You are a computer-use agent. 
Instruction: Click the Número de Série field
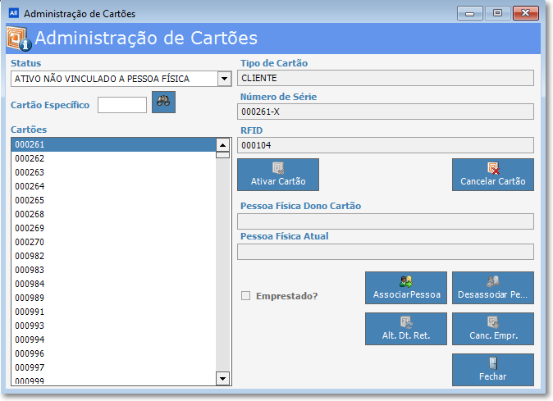point(386,112)
